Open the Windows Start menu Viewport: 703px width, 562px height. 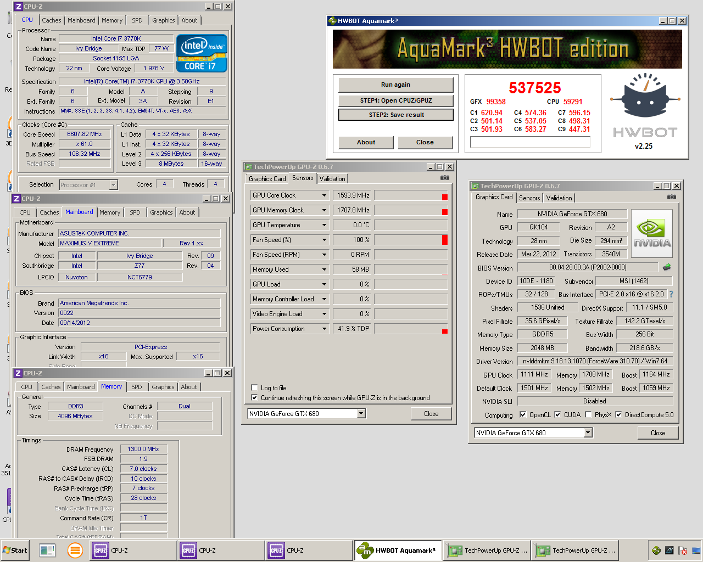pos(15,550)
